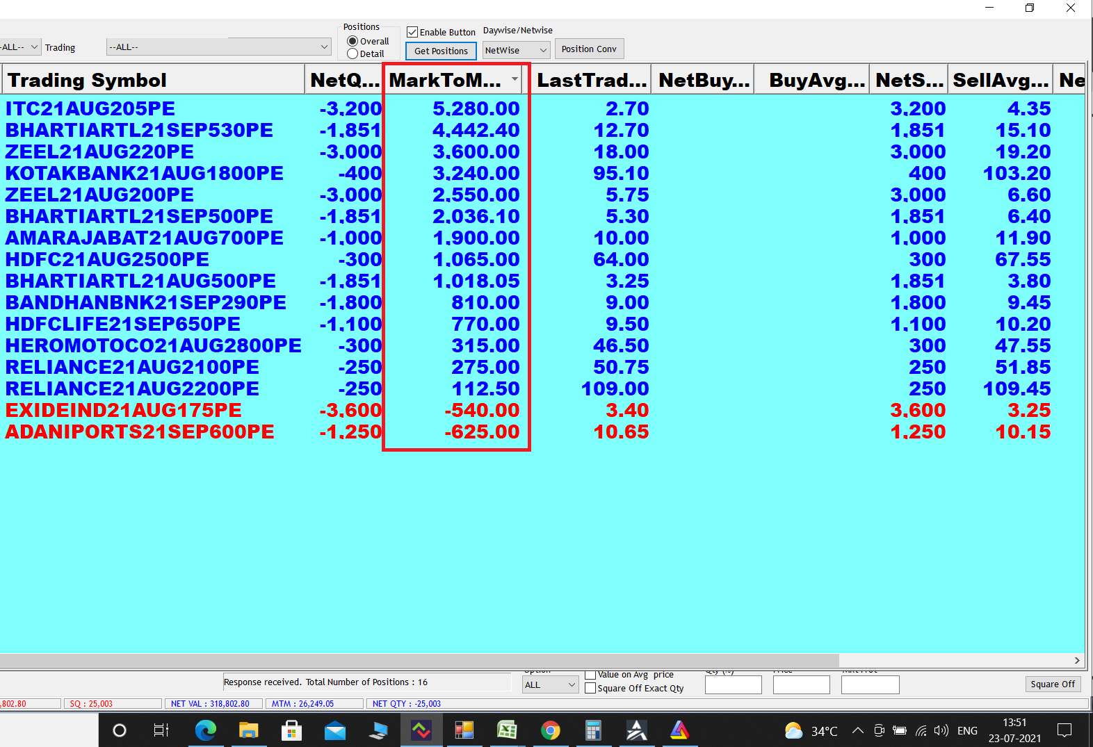
Task: Open Excel from the taskbar
Action: [507, 730]
